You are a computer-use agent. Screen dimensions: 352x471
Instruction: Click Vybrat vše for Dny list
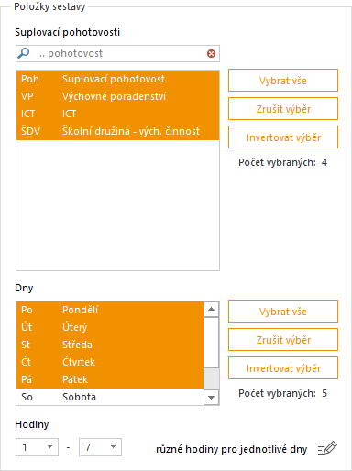(x=283, y=312)
